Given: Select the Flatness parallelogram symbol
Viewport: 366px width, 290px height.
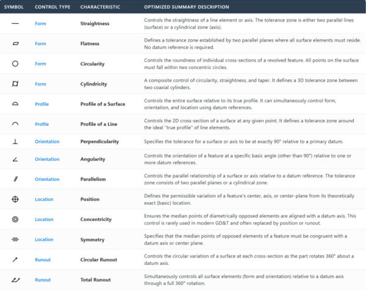Looking at the screenshot, I should pos(15,43).
